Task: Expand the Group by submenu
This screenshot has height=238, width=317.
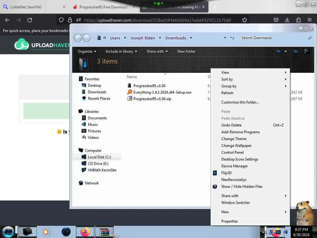Action: tap(250, 86)
